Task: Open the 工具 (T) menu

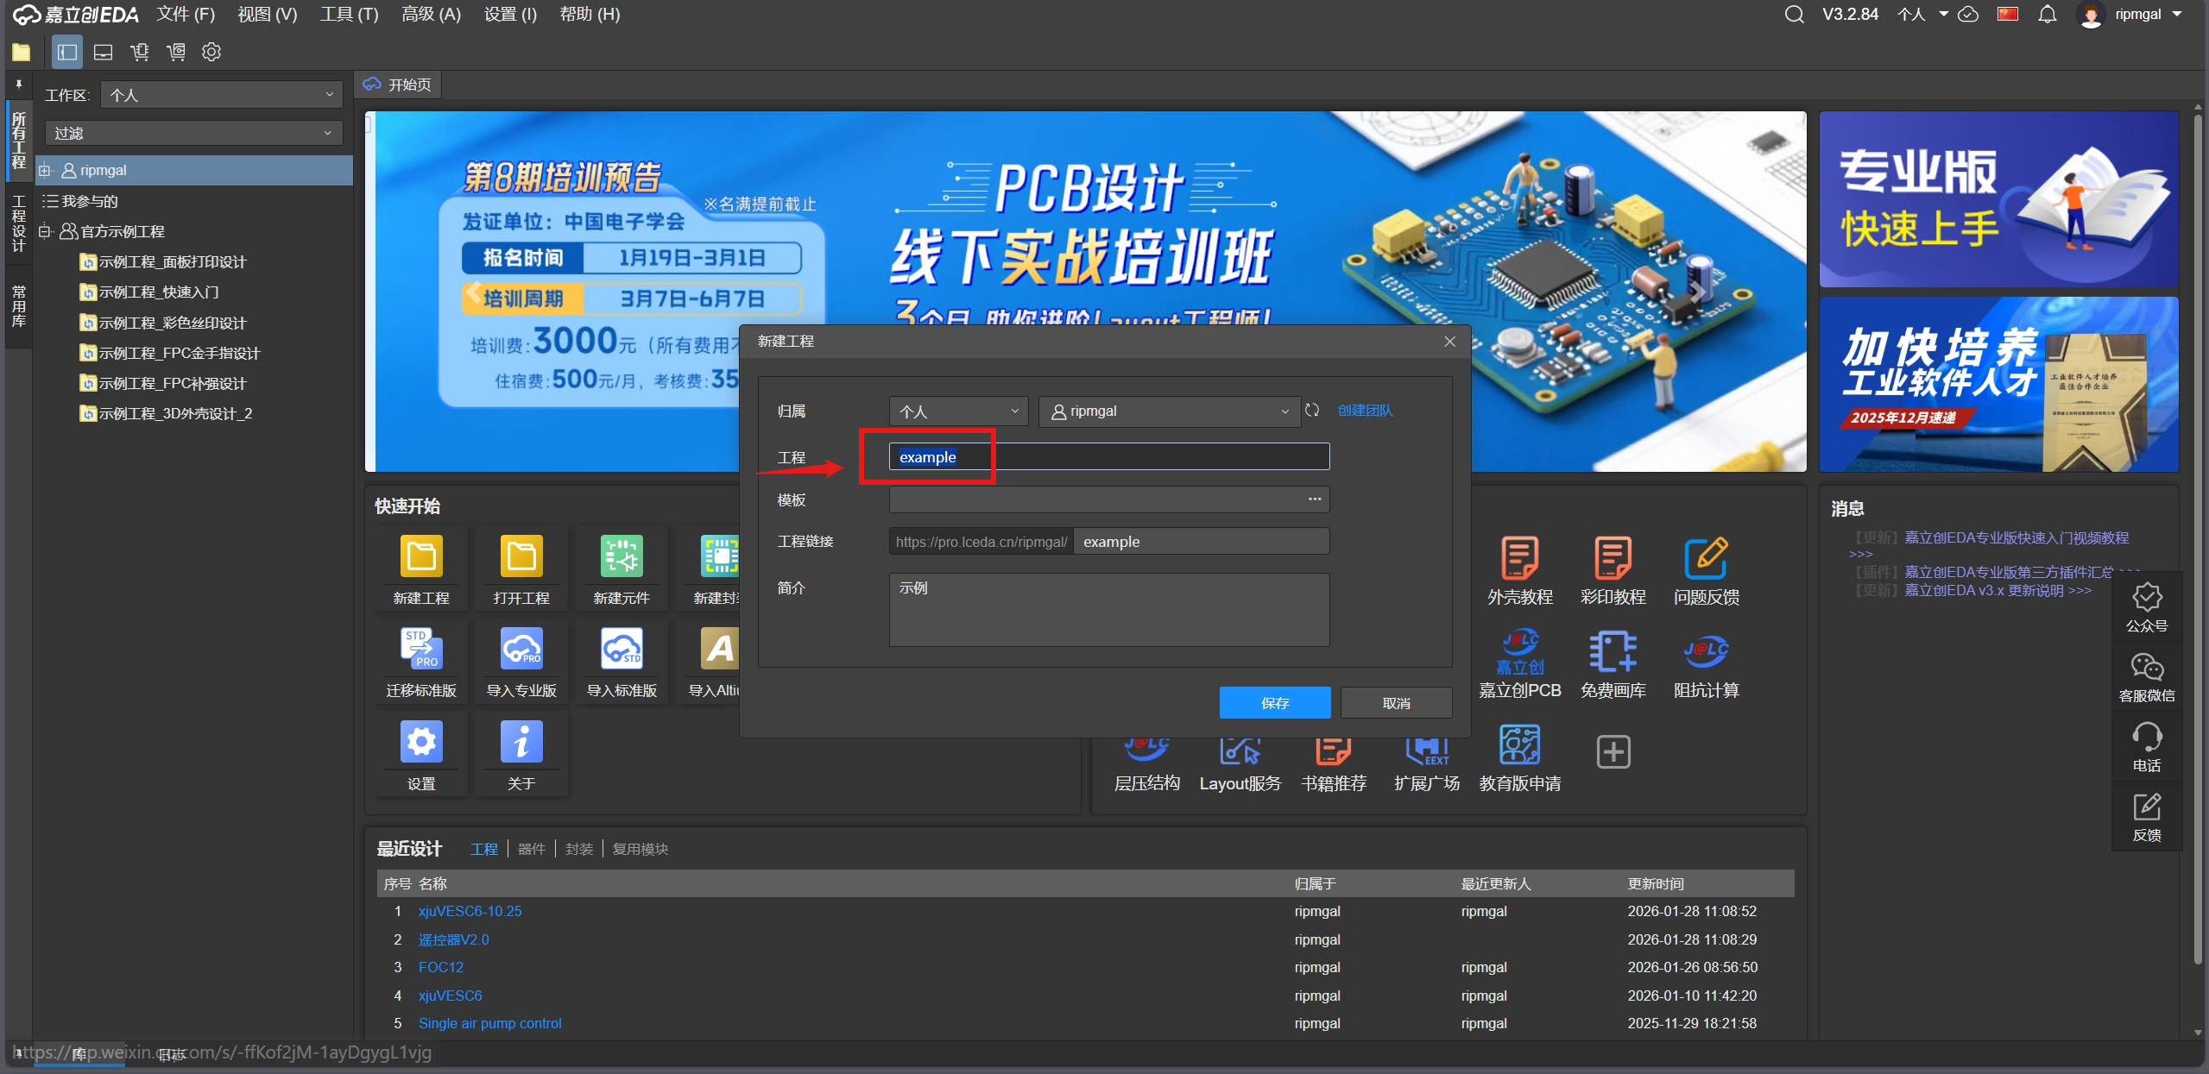Action: click(349, 15)
